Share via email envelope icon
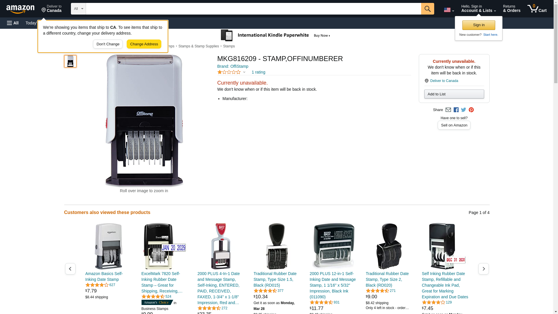The width and height of the screenshot is (558, 314). [x=448, y=110]
